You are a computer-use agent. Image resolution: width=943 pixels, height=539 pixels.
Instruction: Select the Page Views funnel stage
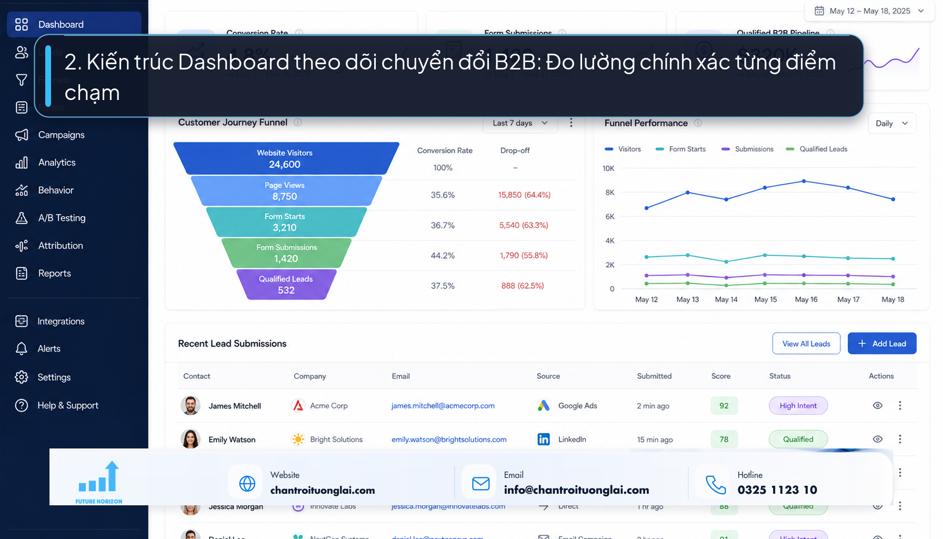tap(286, 191)
